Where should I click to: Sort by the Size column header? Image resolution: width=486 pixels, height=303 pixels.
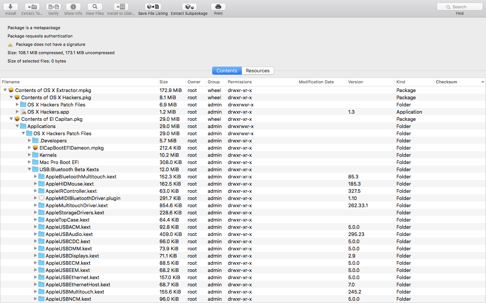172,82
